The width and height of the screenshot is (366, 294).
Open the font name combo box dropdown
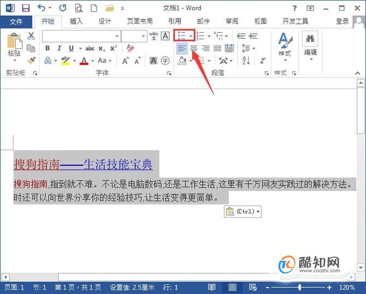coord(117,36)
